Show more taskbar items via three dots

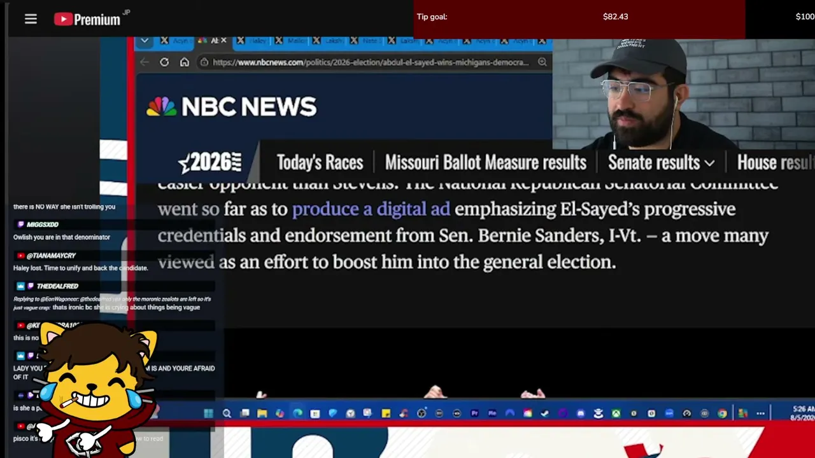click(x=760, y=413)
